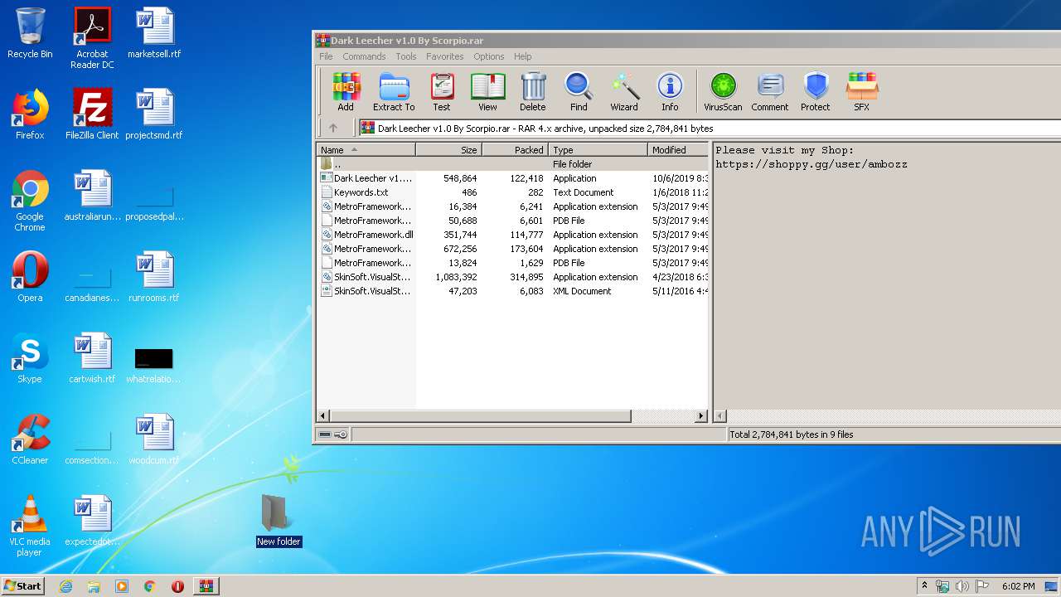Click the Comment toolbar icon
The image size is (1061, 597).
coord(770,91)
